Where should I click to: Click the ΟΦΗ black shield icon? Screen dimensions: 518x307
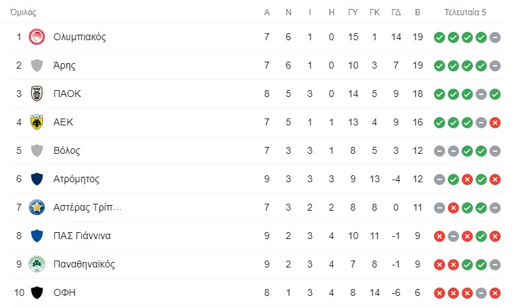click(37, 292)
